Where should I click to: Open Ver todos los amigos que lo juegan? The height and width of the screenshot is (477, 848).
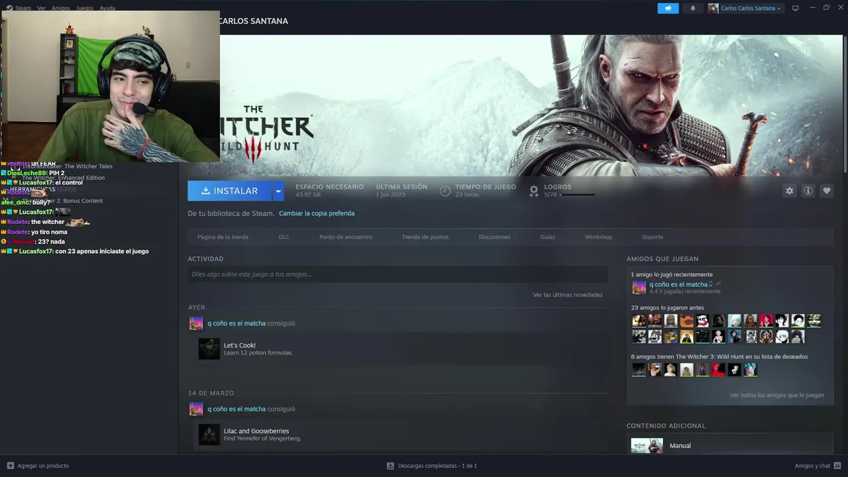(777, 395)
